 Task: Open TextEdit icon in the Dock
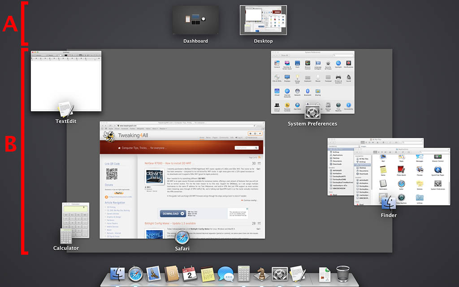(298, 274)
